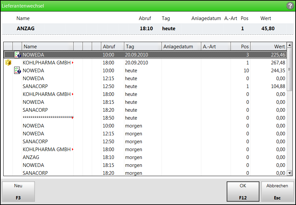Click the A.-Art column header in table
This screenshot has height=205, width=296.
click(216, 47)
